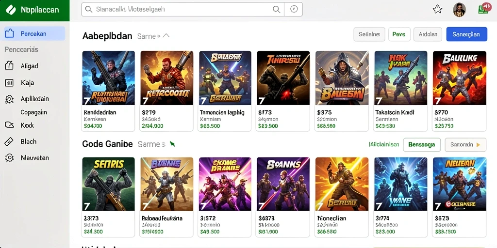
Task: Click the star favorites icon in header
Action: tap(437, 9)
